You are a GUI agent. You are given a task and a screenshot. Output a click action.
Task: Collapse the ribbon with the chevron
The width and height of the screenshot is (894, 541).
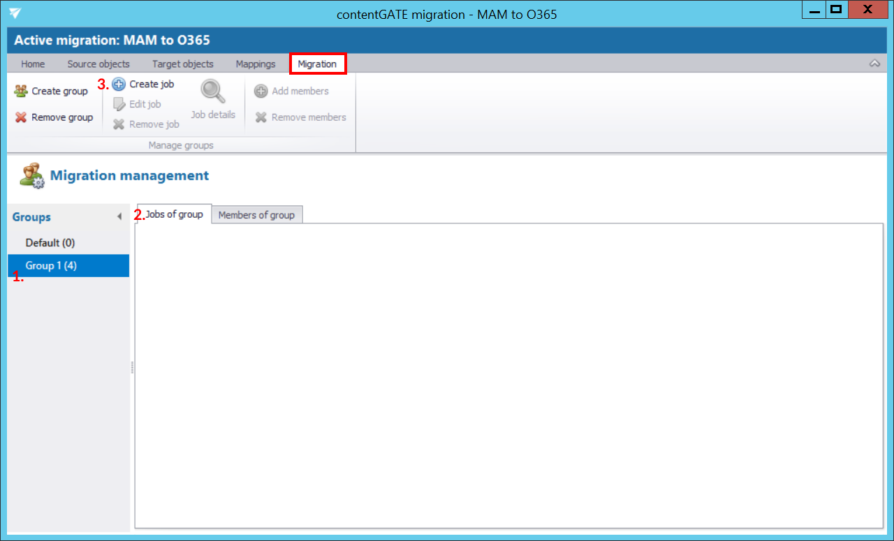(874, 64)
